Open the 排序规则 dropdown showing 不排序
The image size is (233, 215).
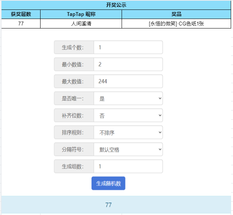coord(128,133)
